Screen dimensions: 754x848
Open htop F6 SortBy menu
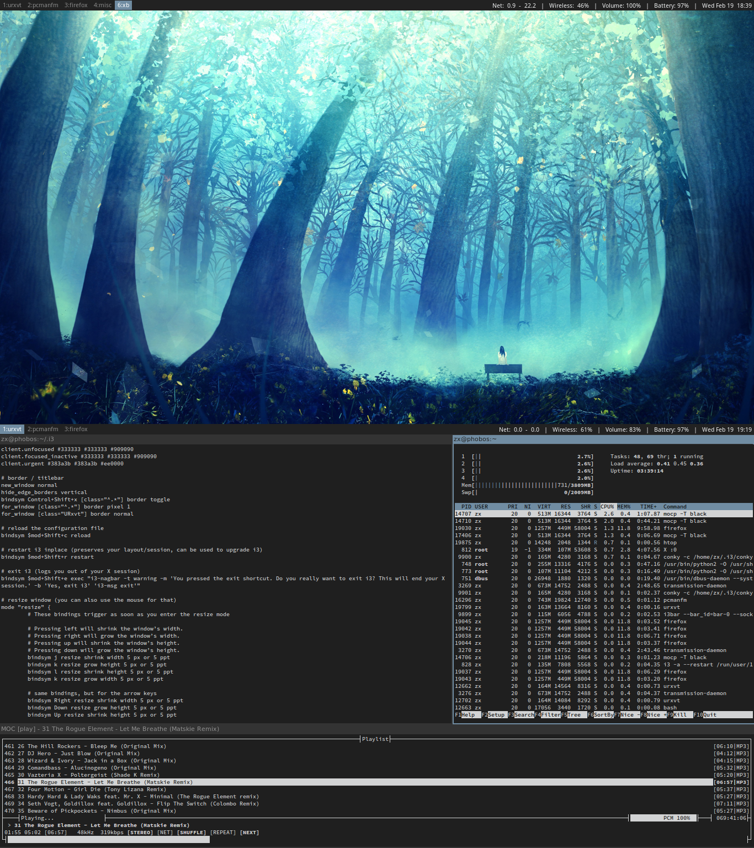pos(601,714)
